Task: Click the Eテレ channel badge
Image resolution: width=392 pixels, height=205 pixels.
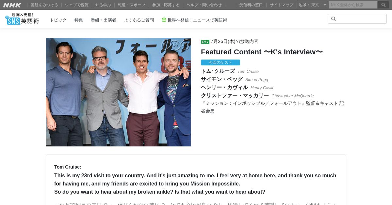Action: pyautogui.click(x=205, y=42)
